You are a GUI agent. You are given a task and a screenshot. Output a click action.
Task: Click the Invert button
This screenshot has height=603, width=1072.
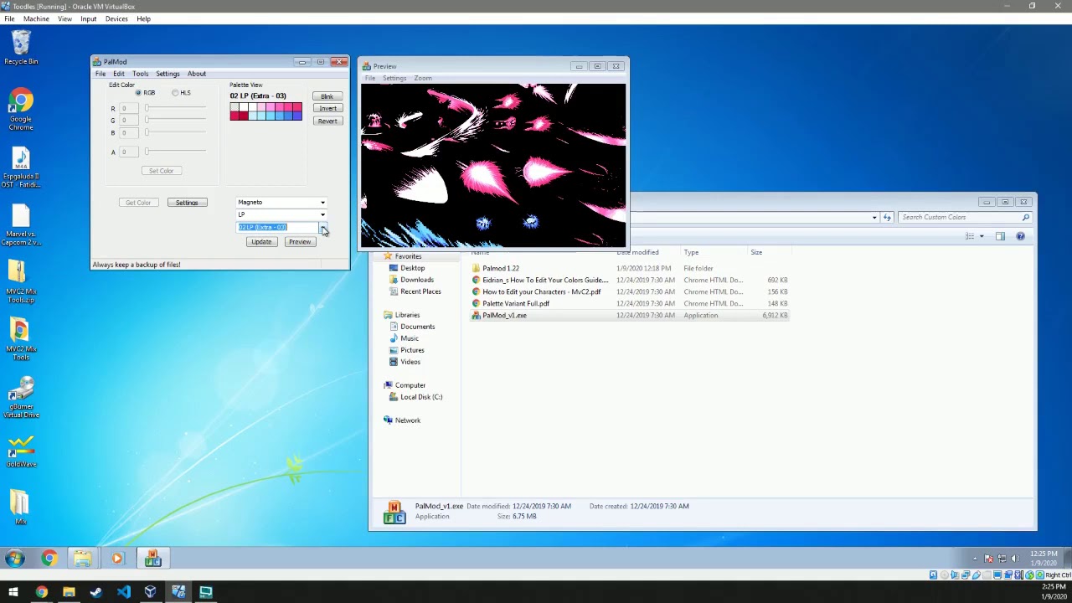coord(327,108)
